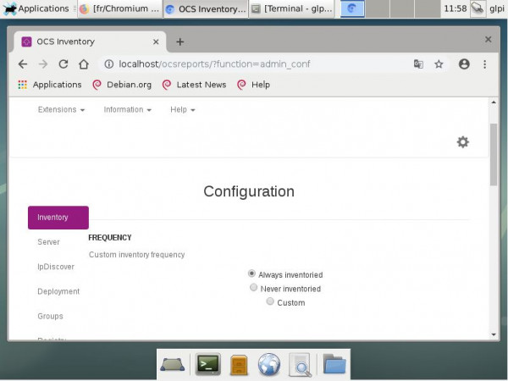This screenshot has width=508, height=381.
Task: Click the glpi user label in panel
Action: point(496,8)
